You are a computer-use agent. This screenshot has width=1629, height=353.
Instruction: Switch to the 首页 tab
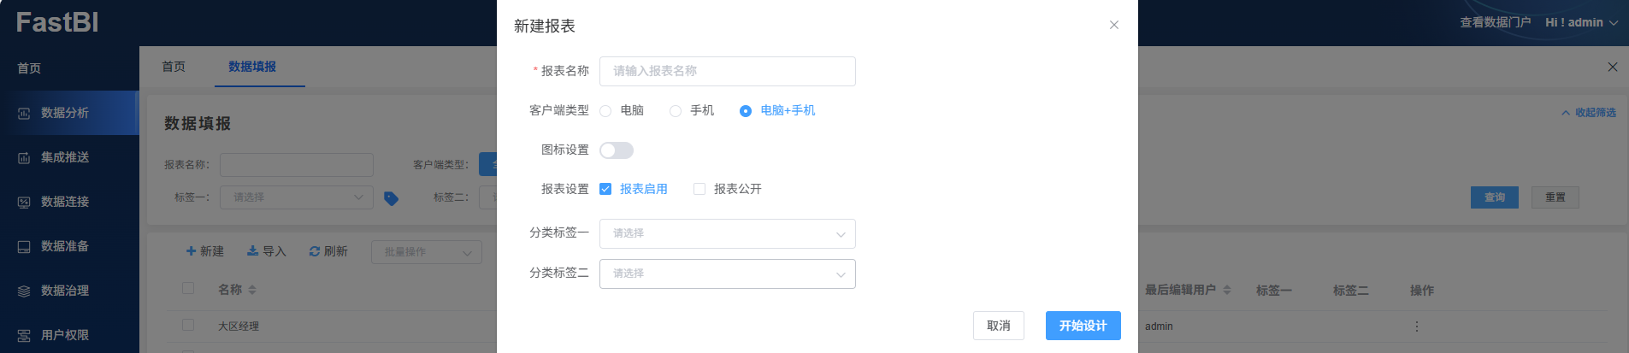[x=174, y=67]
